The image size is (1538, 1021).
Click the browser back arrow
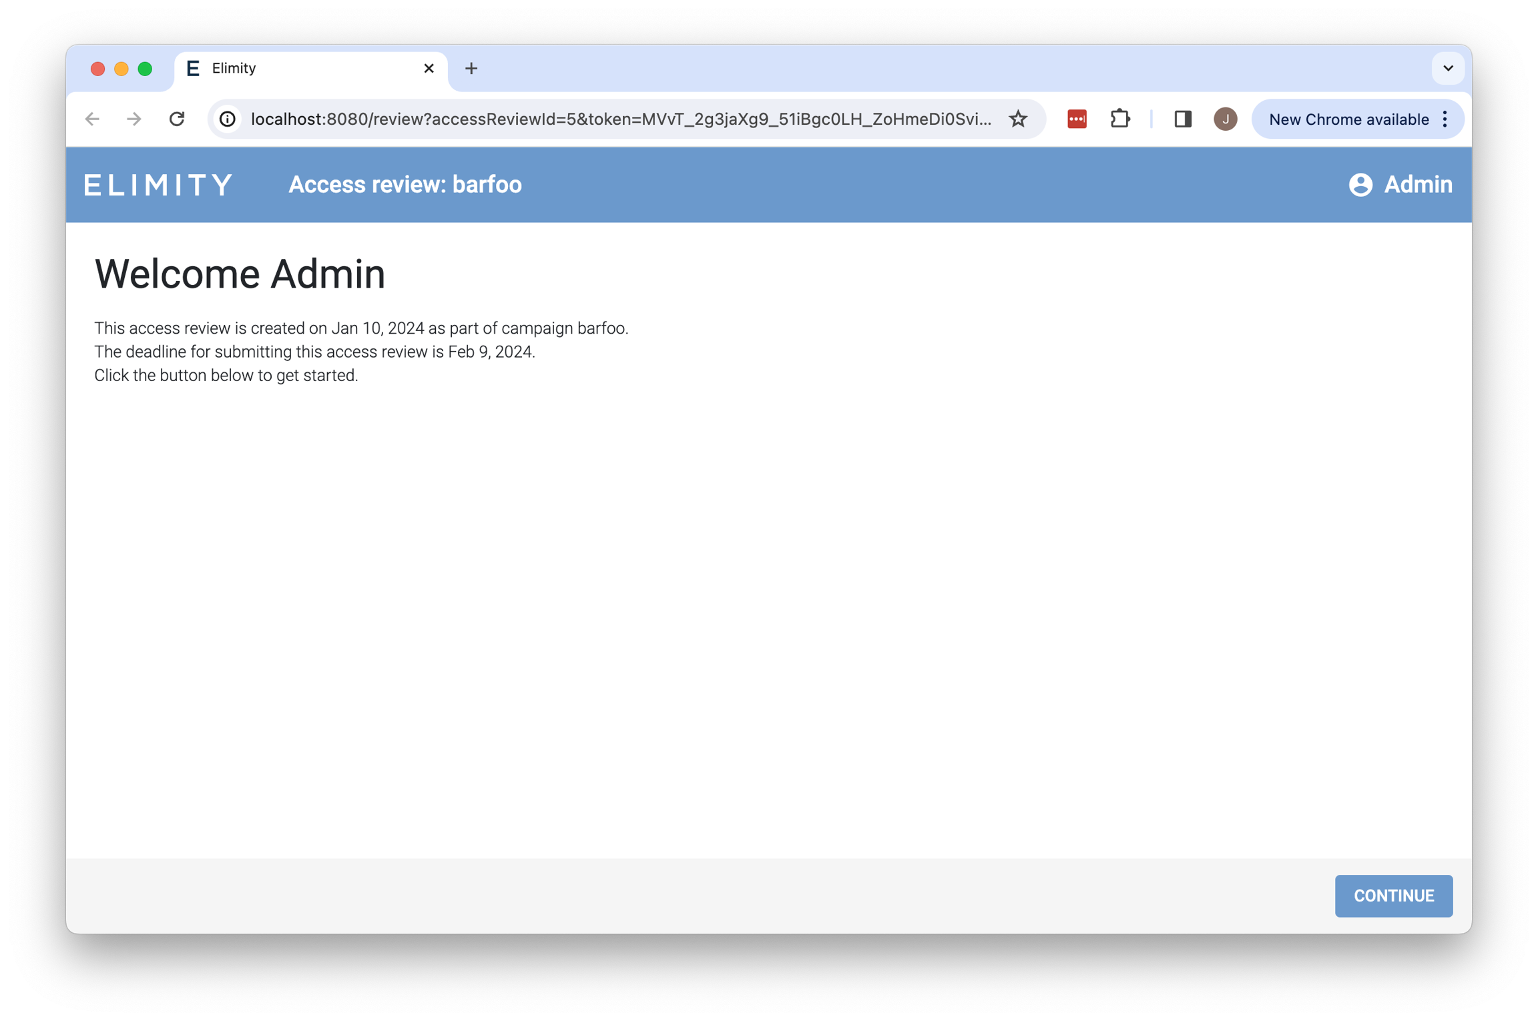tap(92, 119)
